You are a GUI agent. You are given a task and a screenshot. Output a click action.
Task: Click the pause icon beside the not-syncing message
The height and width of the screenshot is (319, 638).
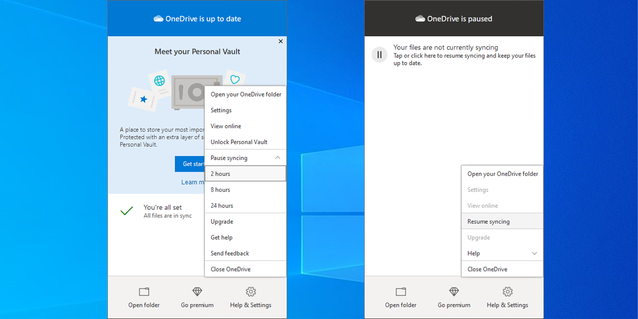coord(380,54)
